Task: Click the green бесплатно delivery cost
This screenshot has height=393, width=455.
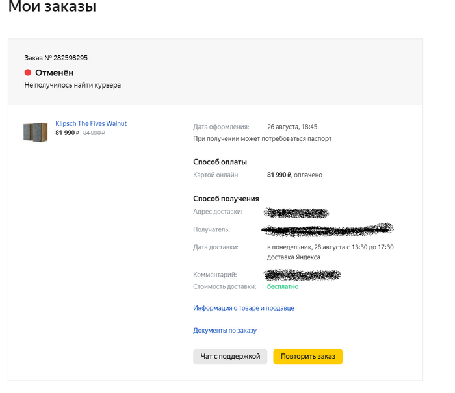Action: (283, 286)
